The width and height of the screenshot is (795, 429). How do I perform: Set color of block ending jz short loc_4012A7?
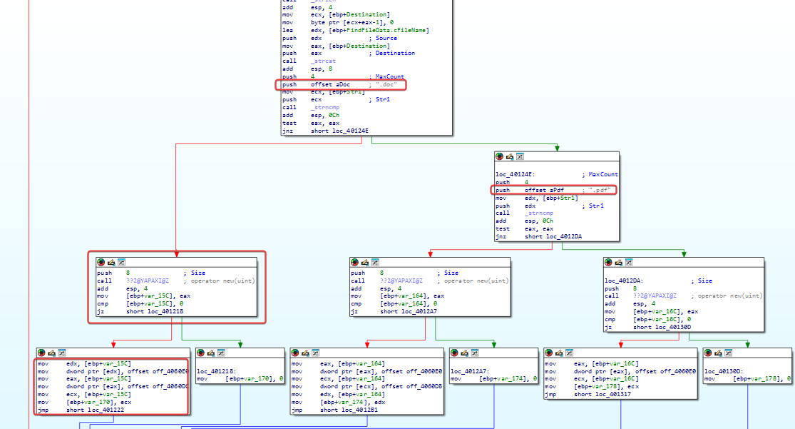[x=354, y=263]
